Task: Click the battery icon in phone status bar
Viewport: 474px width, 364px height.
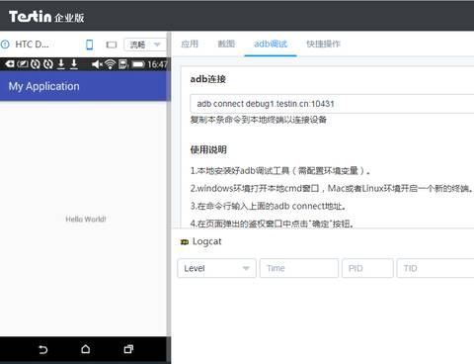Action: point(138,64)
